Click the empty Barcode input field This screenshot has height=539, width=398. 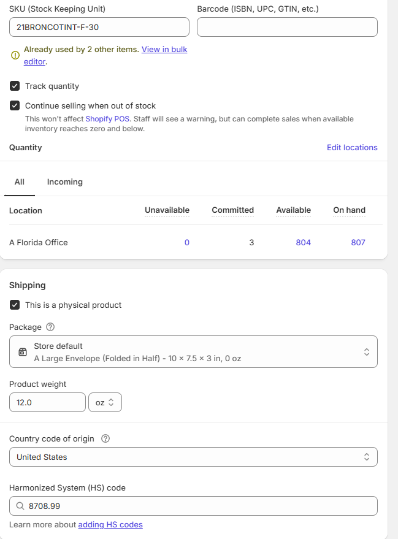287,27
